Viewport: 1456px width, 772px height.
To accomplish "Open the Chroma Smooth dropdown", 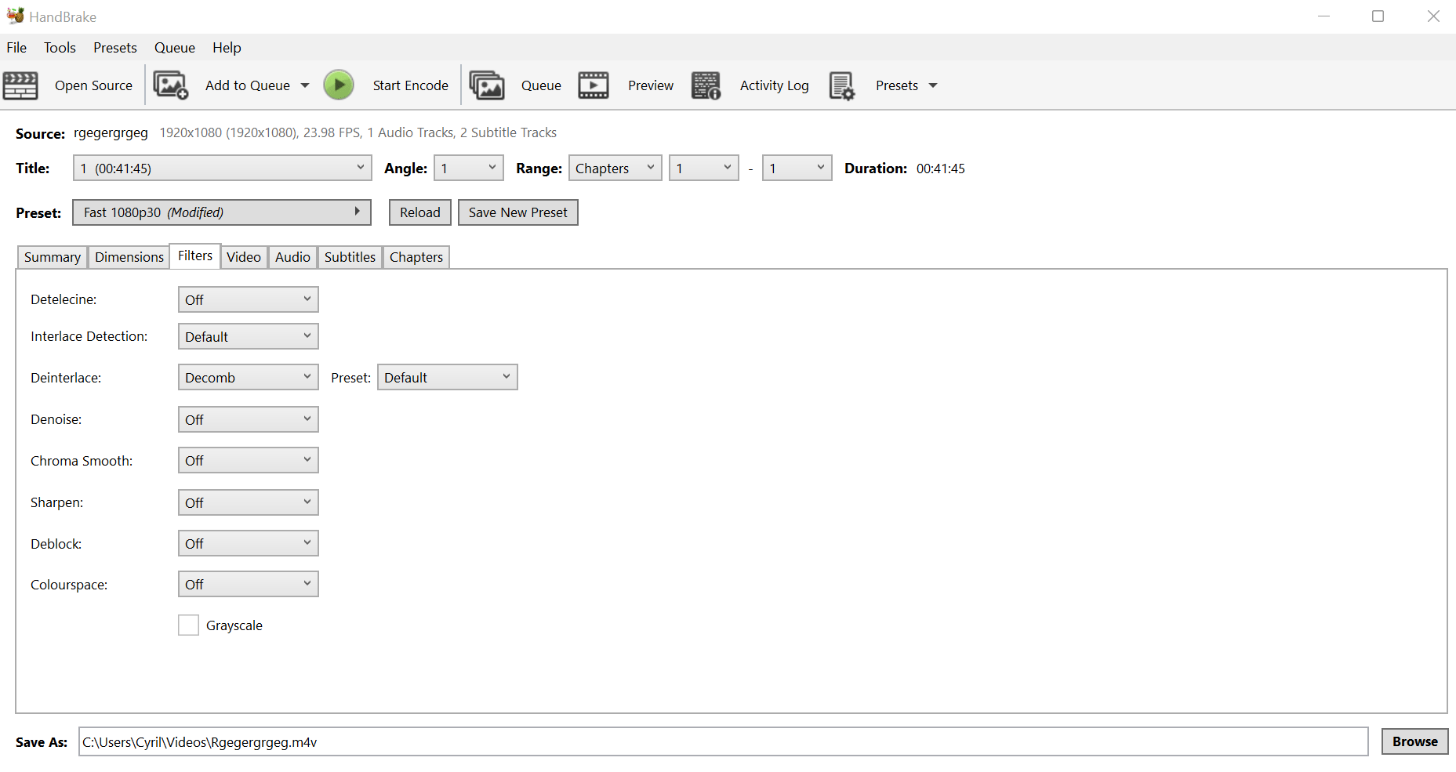I will coord(249,460).
